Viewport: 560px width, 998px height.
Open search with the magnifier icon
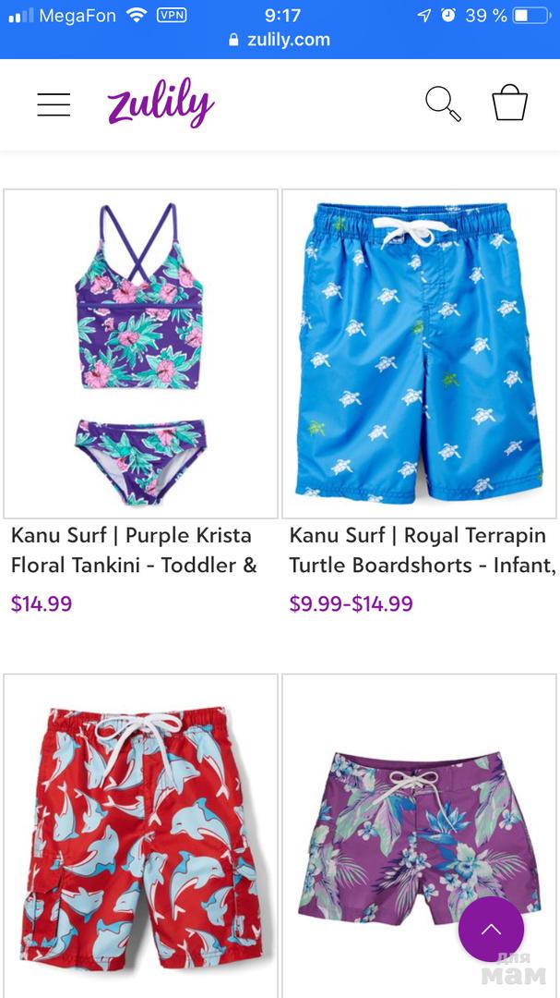tap(443, 103)
